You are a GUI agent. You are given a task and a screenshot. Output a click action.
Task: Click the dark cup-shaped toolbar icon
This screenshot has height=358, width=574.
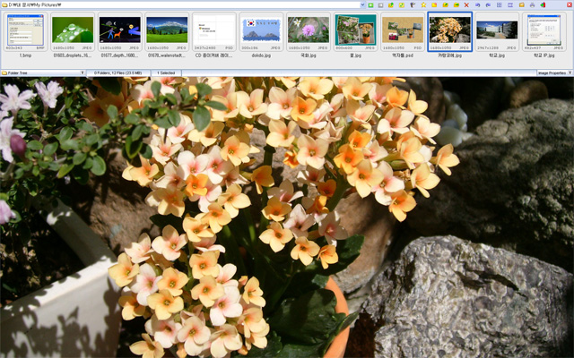tap(413, 5)
